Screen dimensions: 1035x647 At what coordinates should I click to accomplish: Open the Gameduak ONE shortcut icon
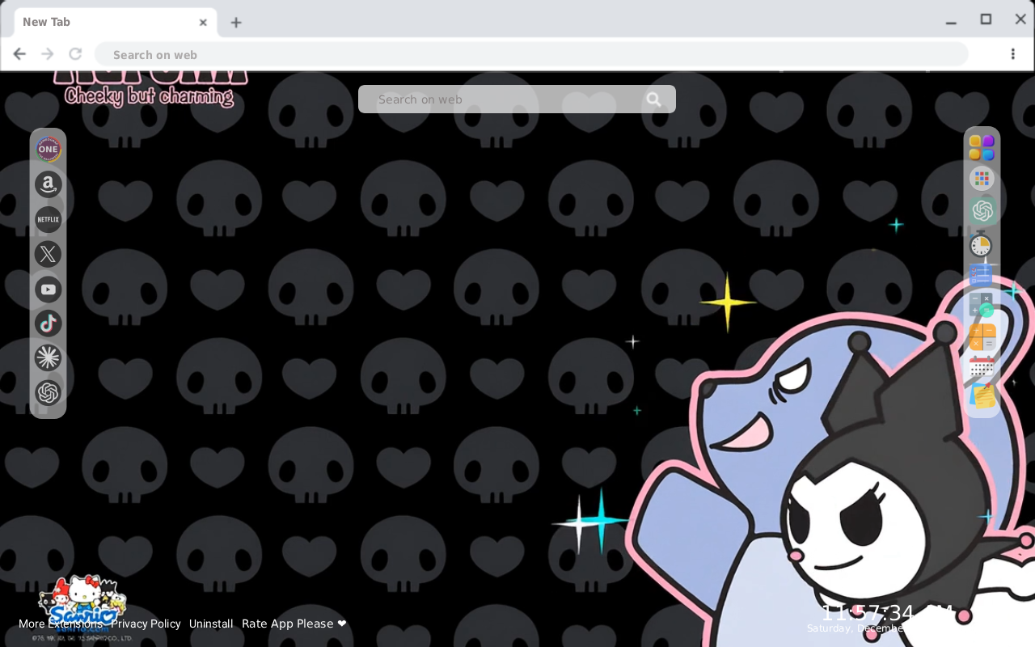pyautogui.click(x=48, y=149)
